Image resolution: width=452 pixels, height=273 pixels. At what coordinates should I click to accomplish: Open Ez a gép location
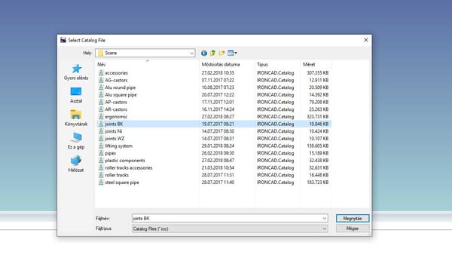(x=76, y=141)
